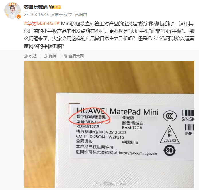This screenshot has width=199, height=190.
Task: Click the level II member badge
Action: pos(58,7)
